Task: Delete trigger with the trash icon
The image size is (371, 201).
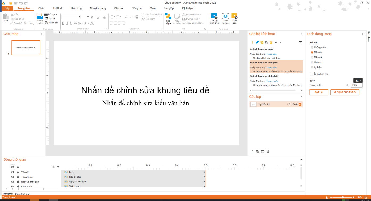Action: pos(271,42)
